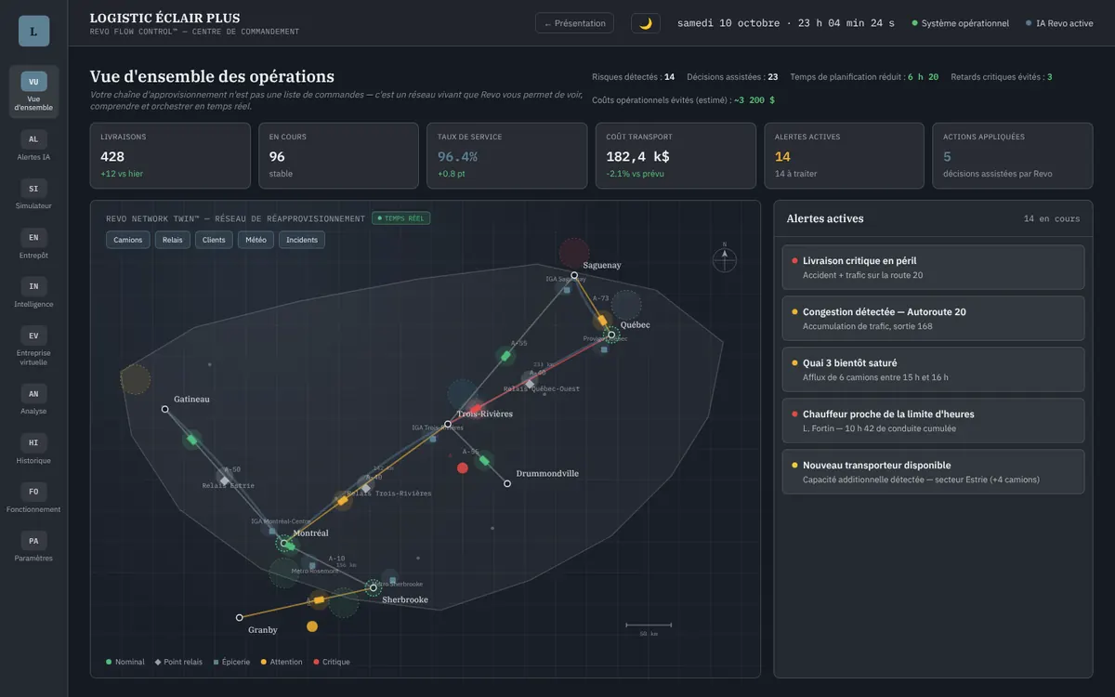The height and width of the screenshot is (697, 1115).
Task: Click the Critique red legend swatch
Action: click(316, 662)
